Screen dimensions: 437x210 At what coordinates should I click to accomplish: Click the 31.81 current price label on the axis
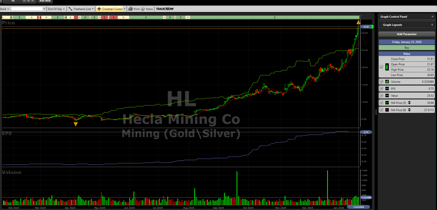[x=366, y=27]
